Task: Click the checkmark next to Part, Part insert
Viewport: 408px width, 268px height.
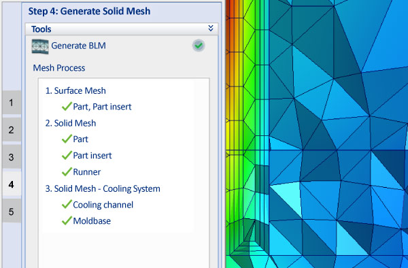Action: click(67, 106)
